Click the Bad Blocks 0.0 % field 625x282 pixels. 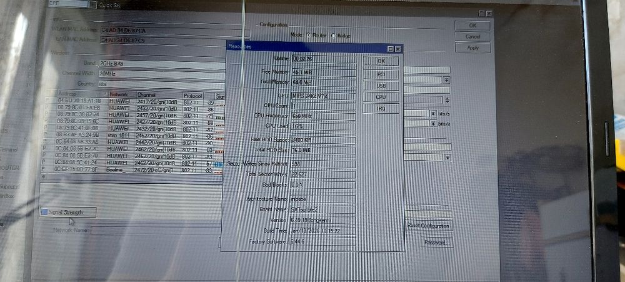[x=323, y=184]
